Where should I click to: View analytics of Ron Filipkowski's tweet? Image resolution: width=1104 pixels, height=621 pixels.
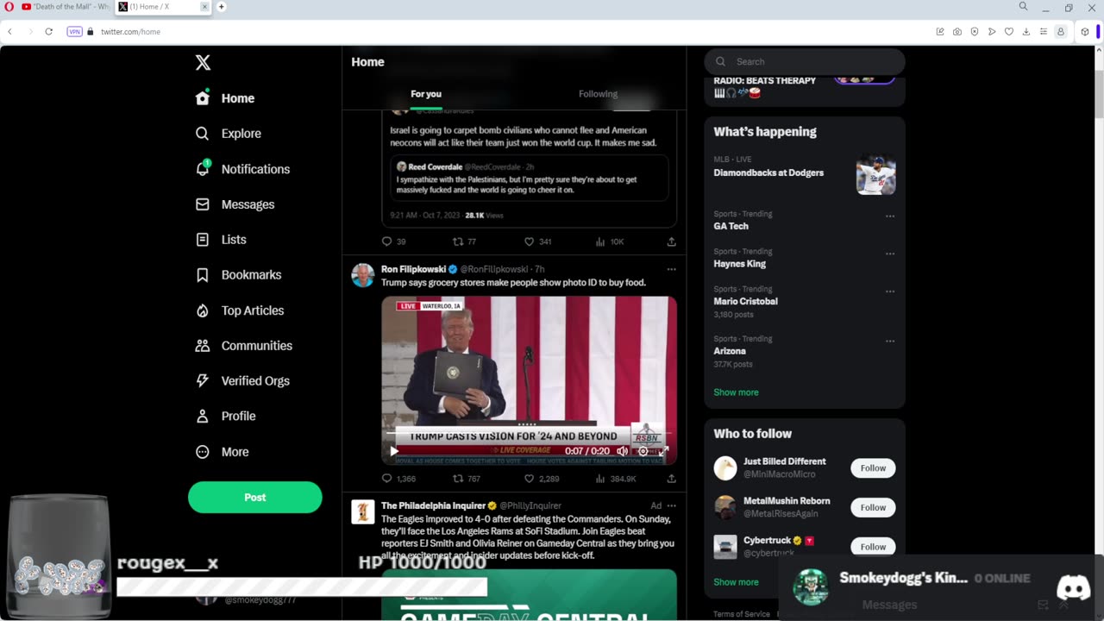601,479
